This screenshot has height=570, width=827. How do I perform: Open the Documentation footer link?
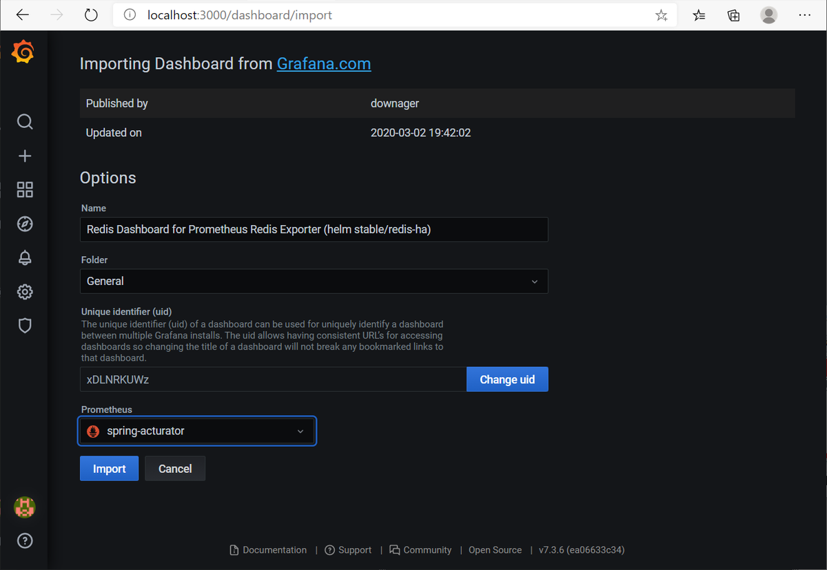pos(269,550)
